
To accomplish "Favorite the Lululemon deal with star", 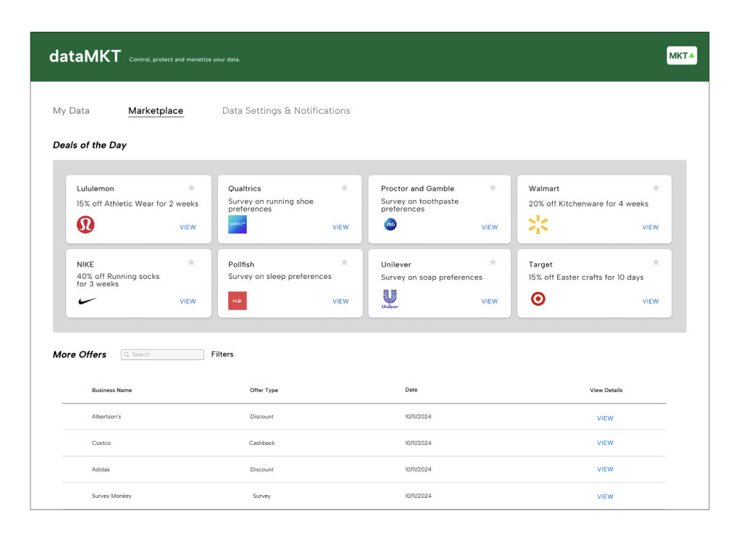I will click(191, 188).
